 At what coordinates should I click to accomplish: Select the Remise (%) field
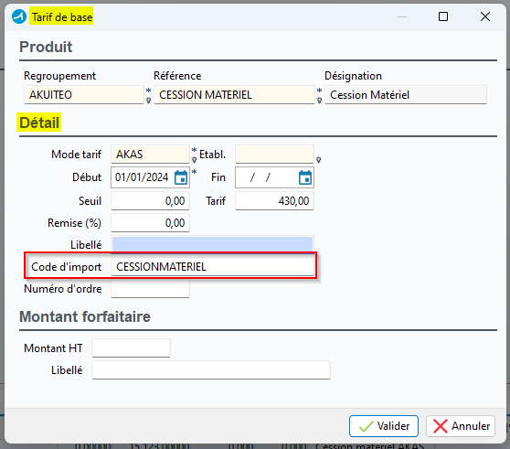pyautogui.click(x=150, y=223)
